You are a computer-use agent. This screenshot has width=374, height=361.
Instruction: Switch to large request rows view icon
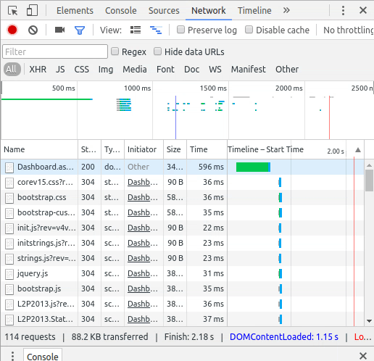pyautogui.click(x=136, y=30)
